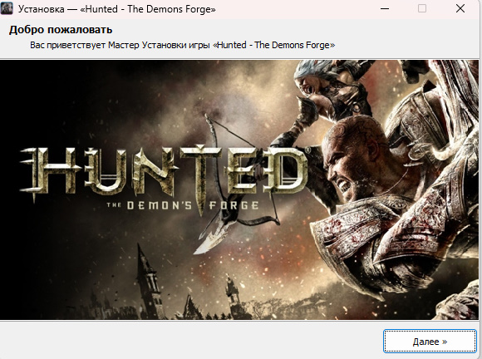Minimize the Установка installer window

(x=385, y=8)
